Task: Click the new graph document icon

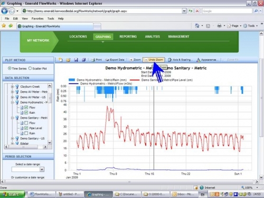Action: click(x=61, y=60)
